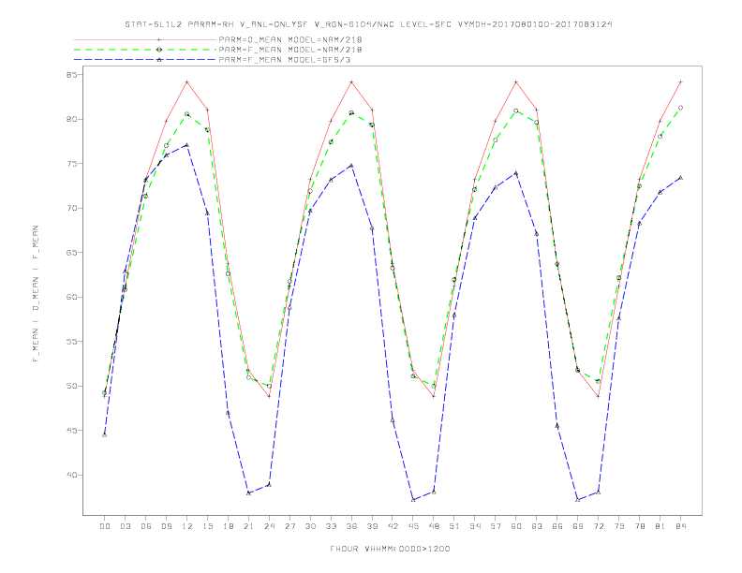Click y-axis tick label 50

pos(72,386)
